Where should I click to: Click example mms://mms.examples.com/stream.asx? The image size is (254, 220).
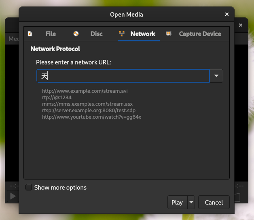[87, 104]
